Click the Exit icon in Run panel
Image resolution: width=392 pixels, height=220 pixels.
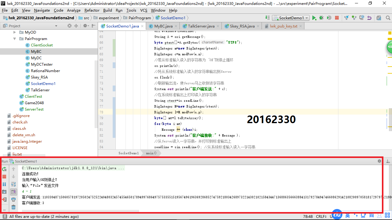point(4,200)
